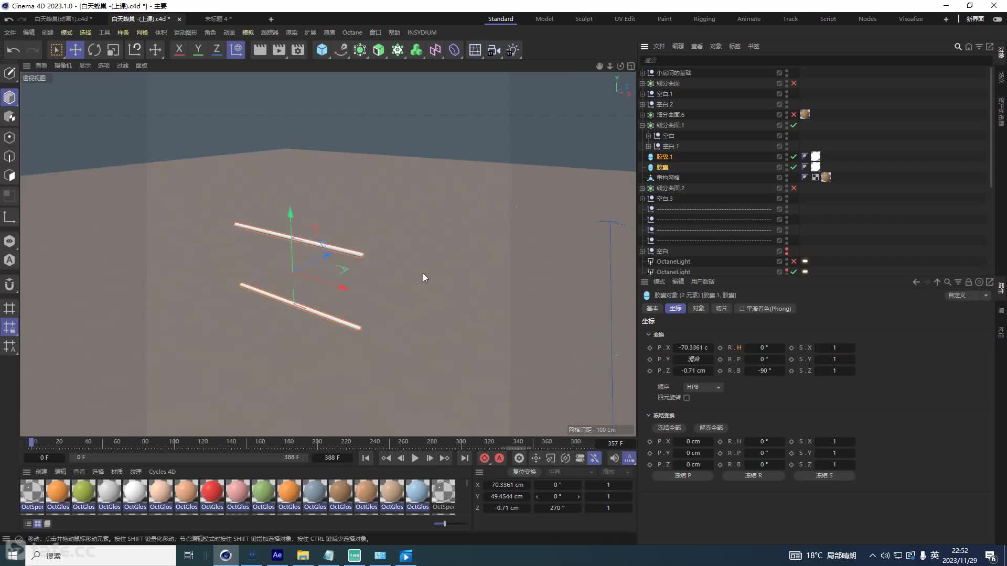This screenshot has width=1007, height=566.
Task: Switch to the UV Edit layout
Action: click(625, 19)
